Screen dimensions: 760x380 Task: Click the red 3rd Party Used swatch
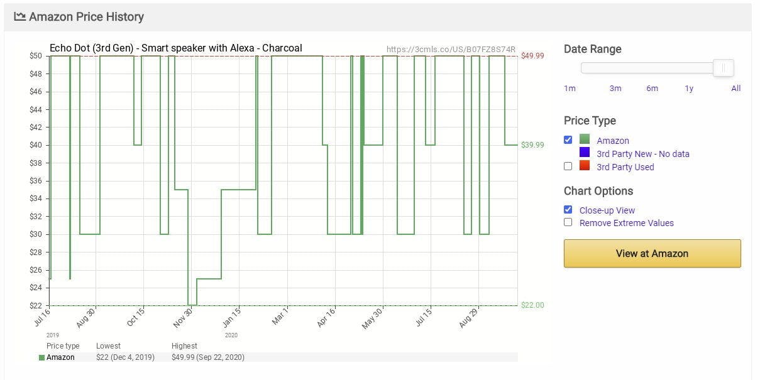pyautogui.click(x=585, y=166)
